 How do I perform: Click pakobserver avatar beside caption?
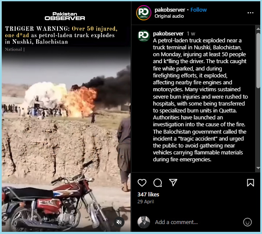144,36
